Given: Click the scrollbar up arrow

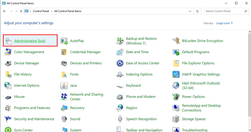Looking at the screenshot, I should 250,32.
